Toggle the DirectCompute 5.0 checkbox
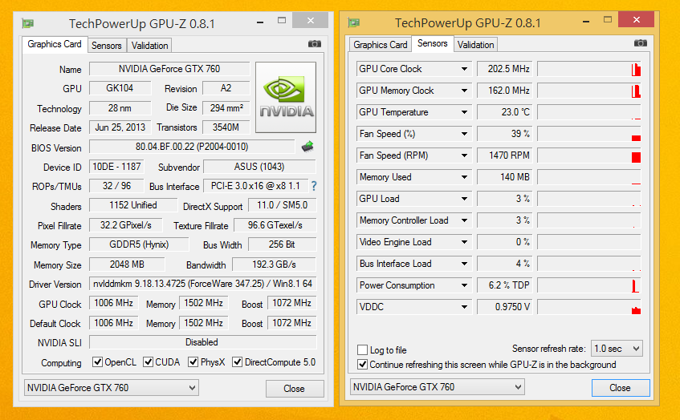Screen dimensions: 680x420 click(237, 362)
